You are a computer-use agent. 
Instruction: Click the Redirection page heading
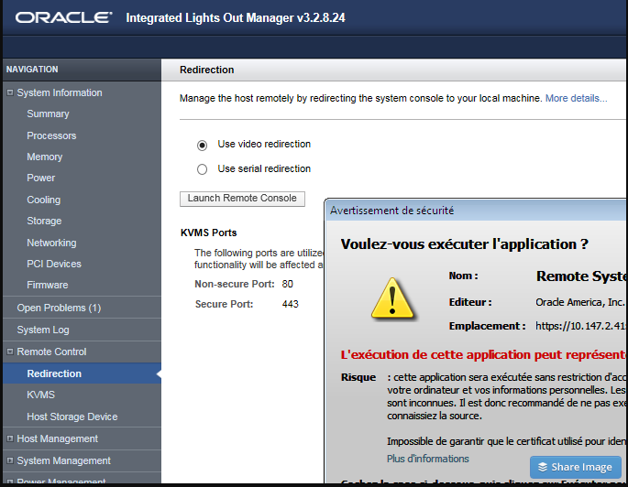pos(206,70)
